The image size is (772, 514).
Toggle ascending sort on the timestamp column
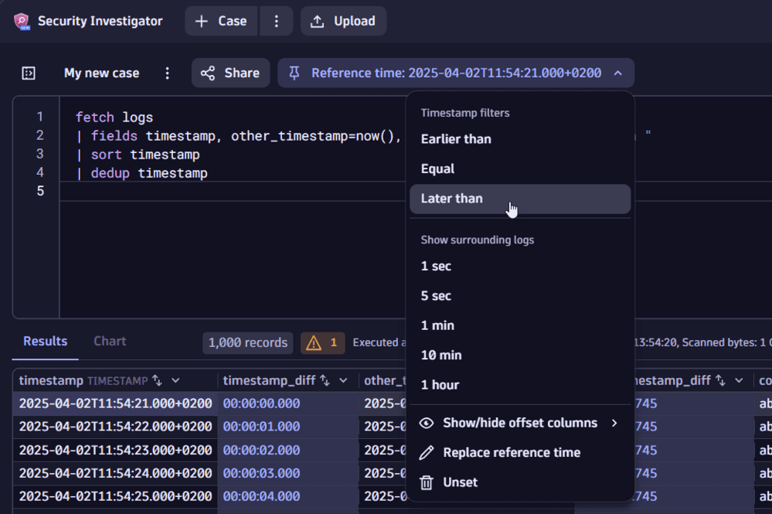pos(156,380)
